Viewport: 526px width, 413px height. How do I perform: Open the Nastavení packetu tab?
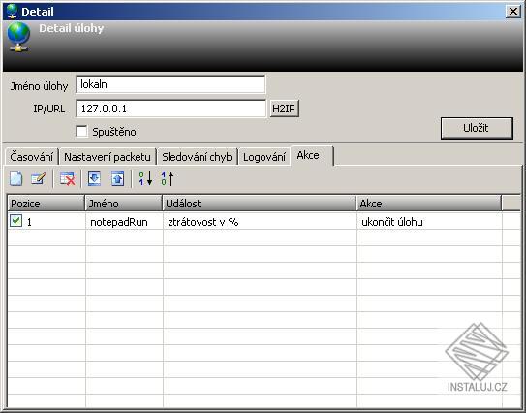click(108, 157)
